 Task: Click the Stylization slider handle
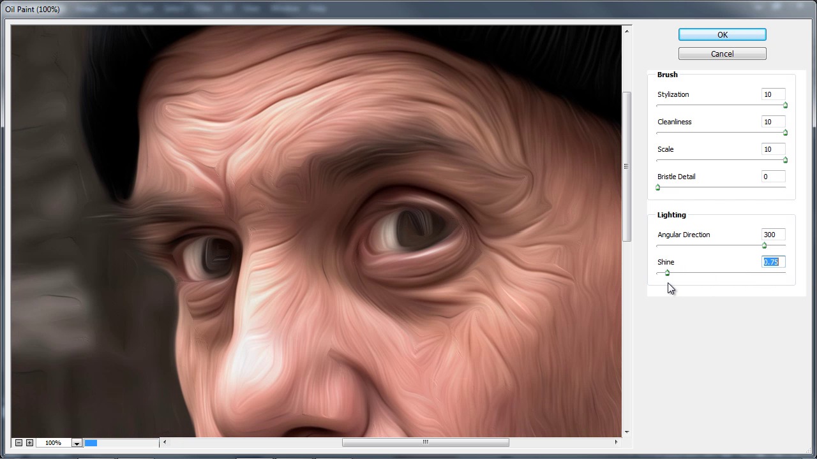785,105
